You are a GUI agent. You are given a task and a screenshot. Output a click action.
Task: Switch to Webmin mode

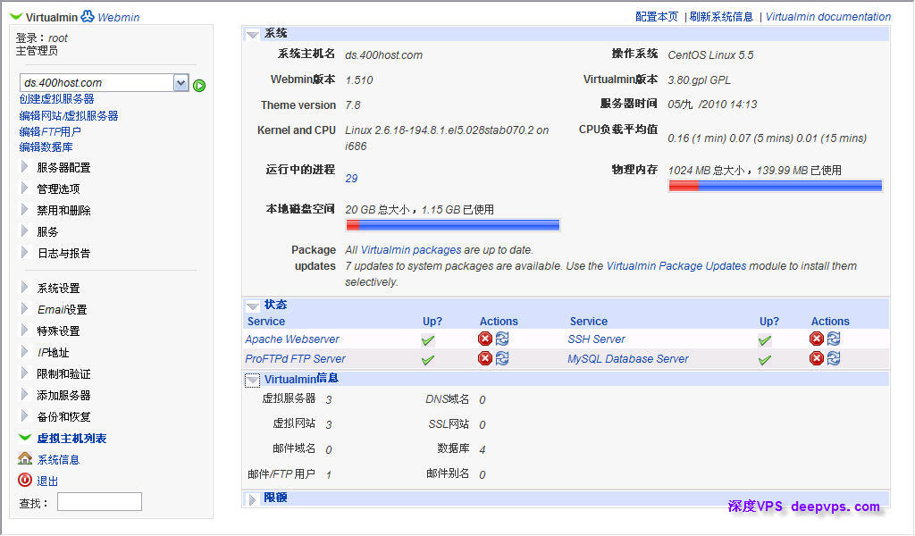pyautogui.click(x=119, y=18)
